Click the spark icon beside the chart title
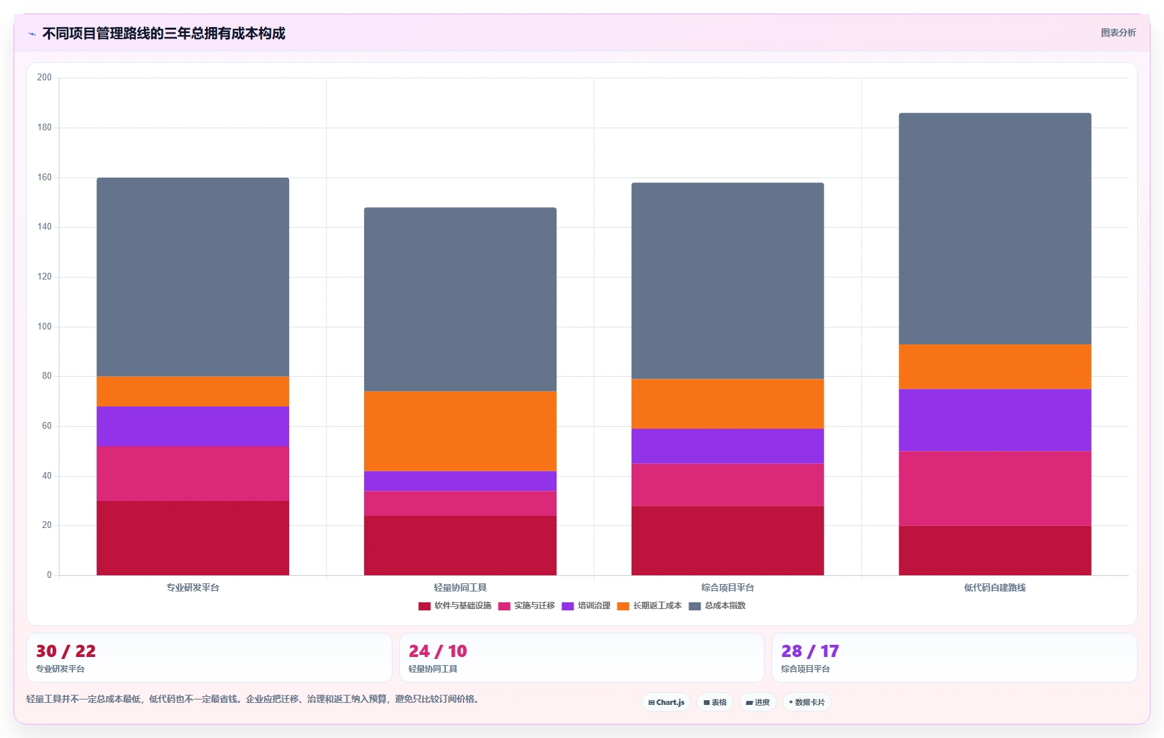The height and width of the screenshot is (738, 1164). pos(32,34)
